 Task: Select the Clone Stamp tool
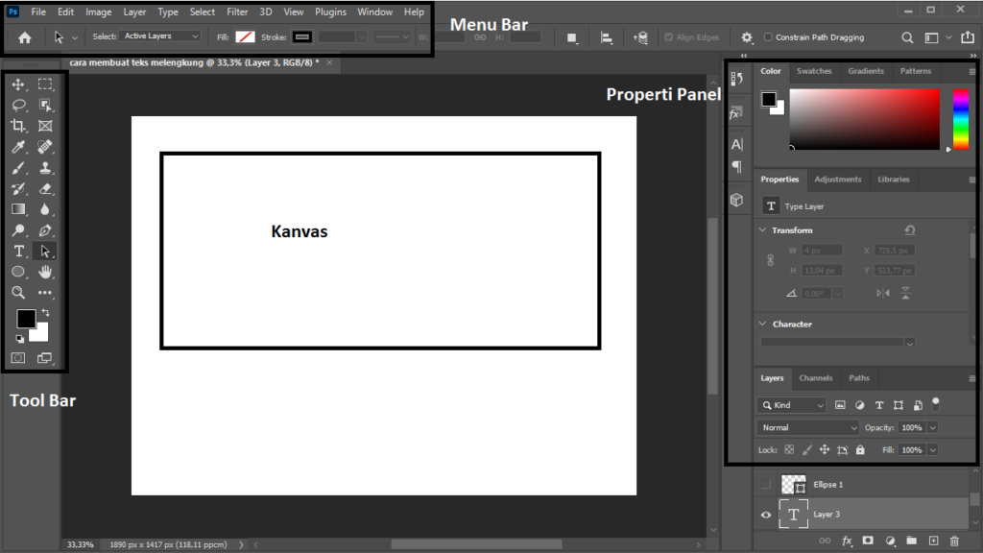[44, 167]
